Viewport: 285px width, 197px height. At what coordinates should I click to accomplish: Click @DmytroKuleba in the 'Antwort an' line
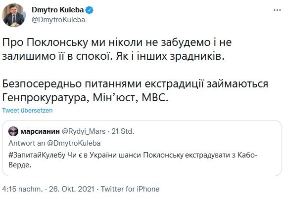[74, 143]
